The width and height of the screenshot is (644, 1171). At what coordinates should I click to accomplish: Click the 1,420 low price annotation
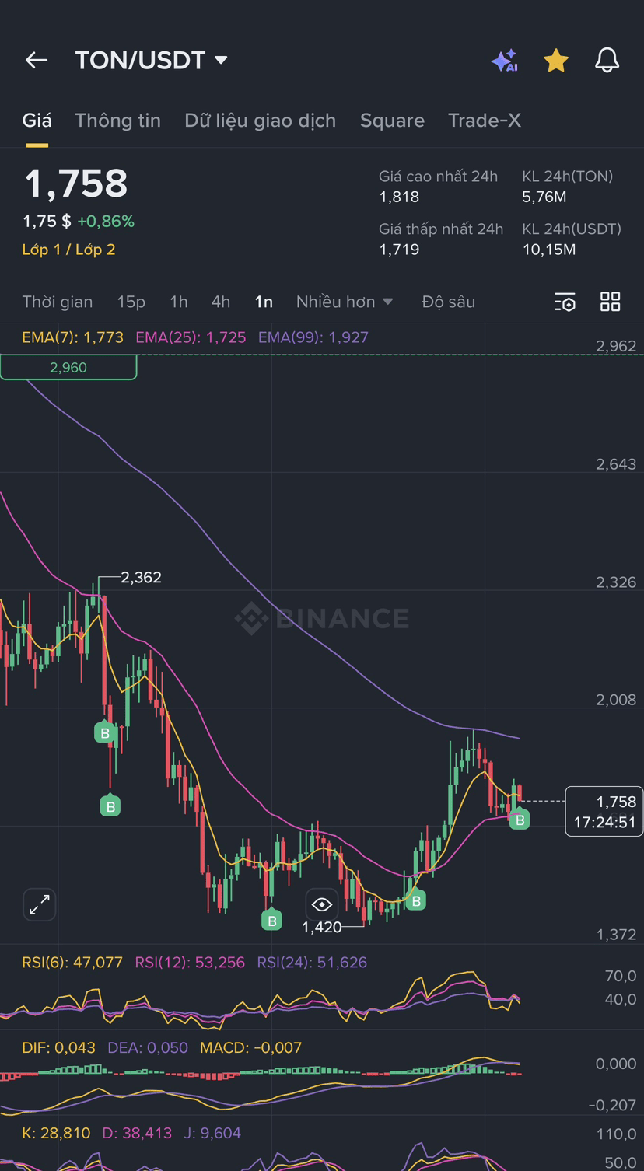(x=321, y=928)
